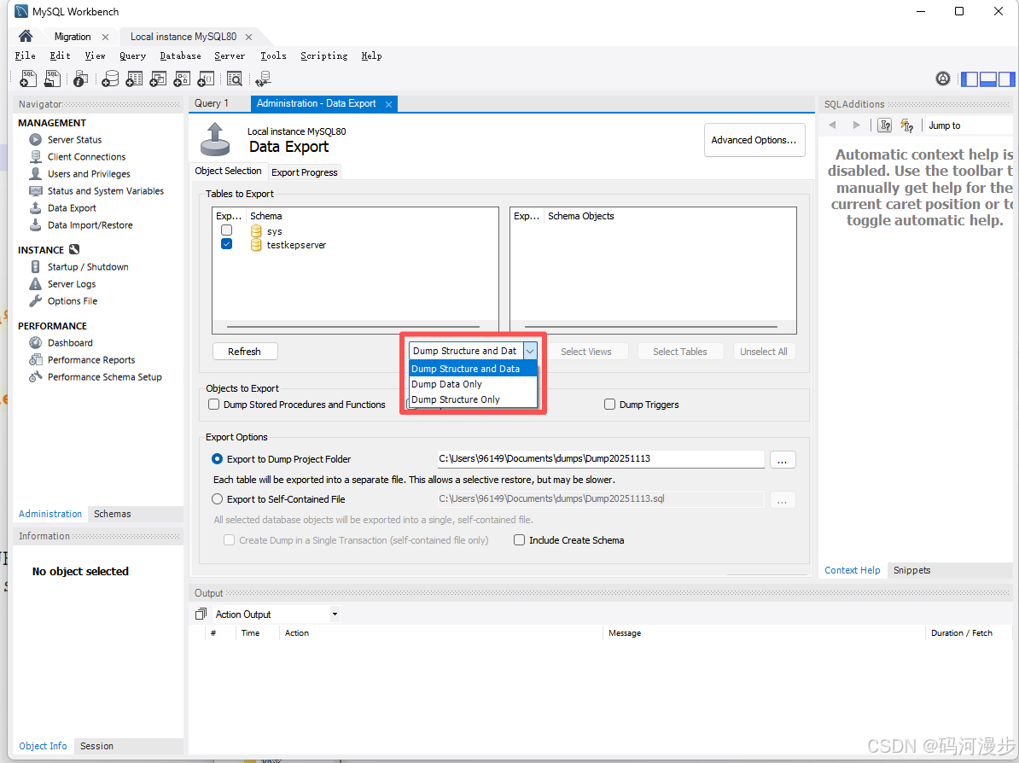Screen dimensions: 1019x763
Task: Open the Snippets tab
Action: coord(911,570)
